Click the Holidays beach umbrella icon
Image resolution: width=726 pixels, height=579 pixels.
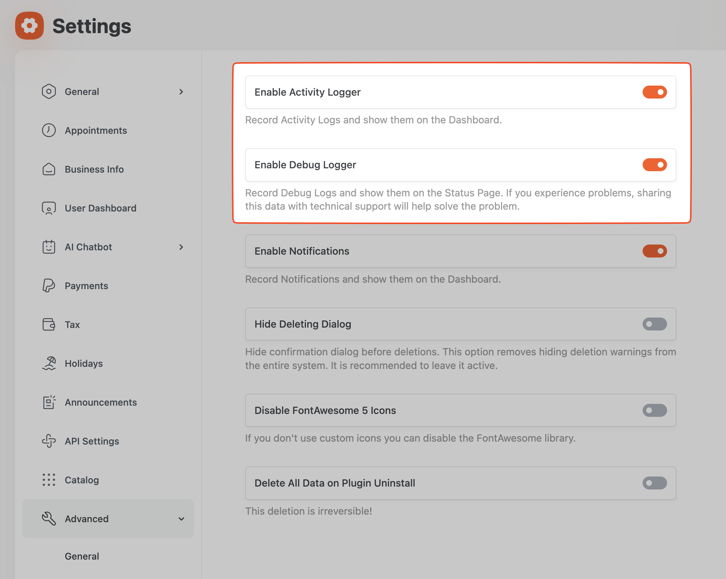click(49, 363)
